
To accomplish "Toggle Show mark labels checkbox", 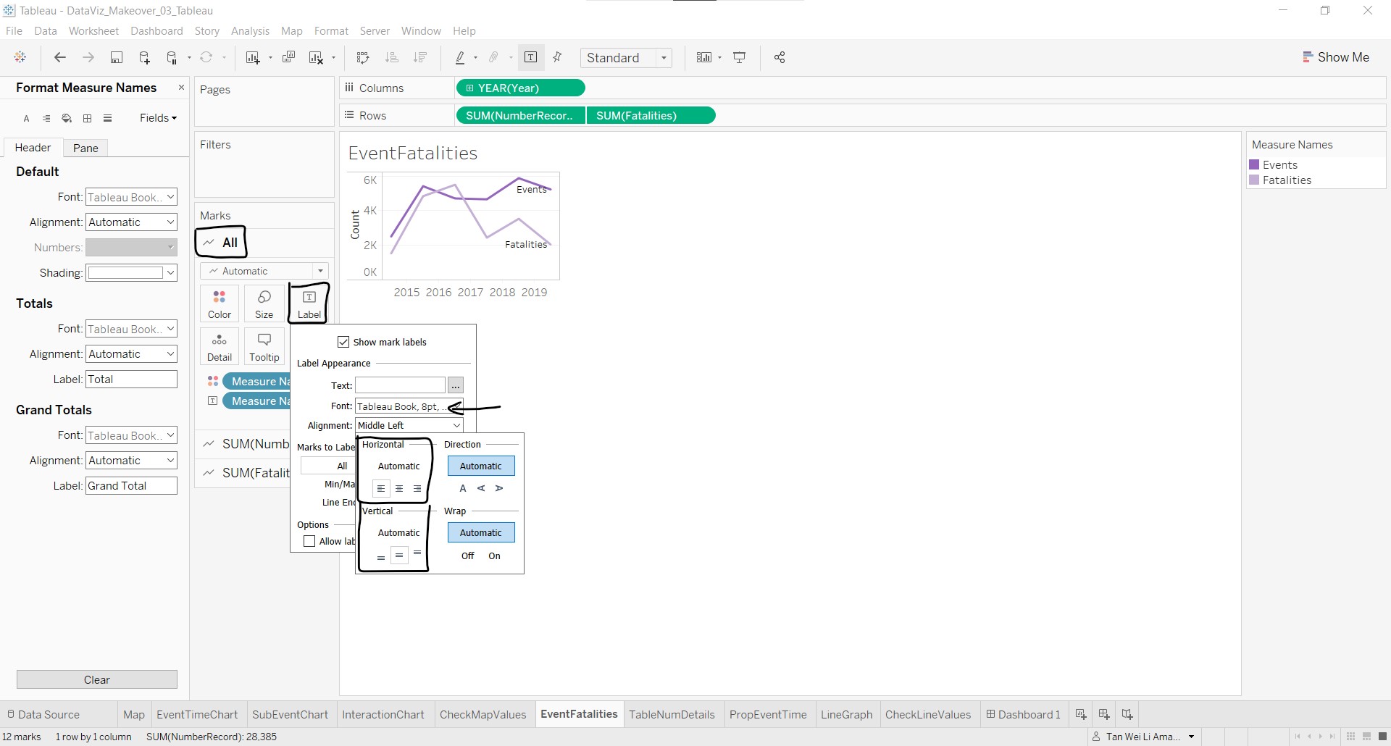I will (343, 342).
